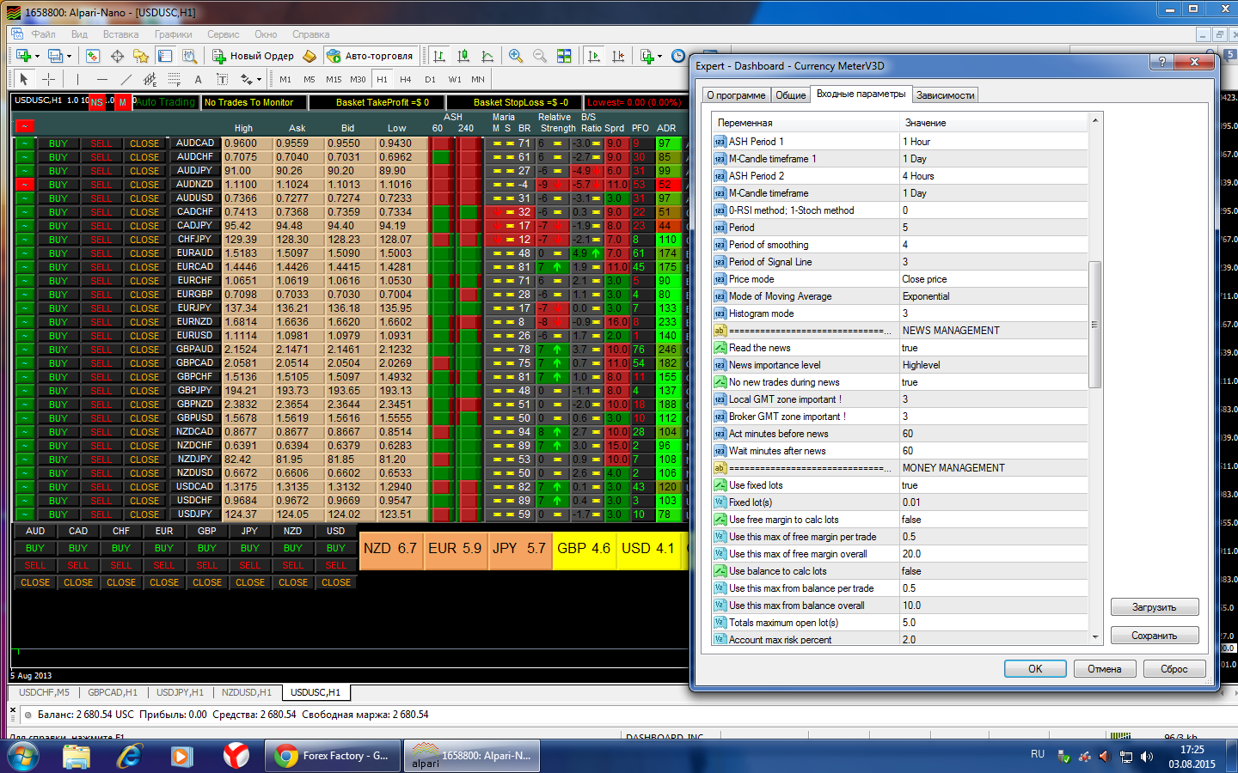Viewport: 1238px width, 773px height.
Task: Expand the indicators list dropdown arrow
Action: (x=659, y=56)
